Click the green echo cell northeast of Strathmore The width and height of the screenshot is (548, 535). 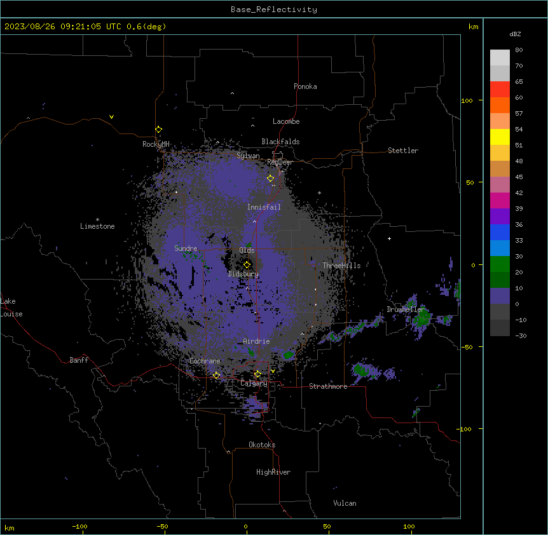[x=362, y=370]
